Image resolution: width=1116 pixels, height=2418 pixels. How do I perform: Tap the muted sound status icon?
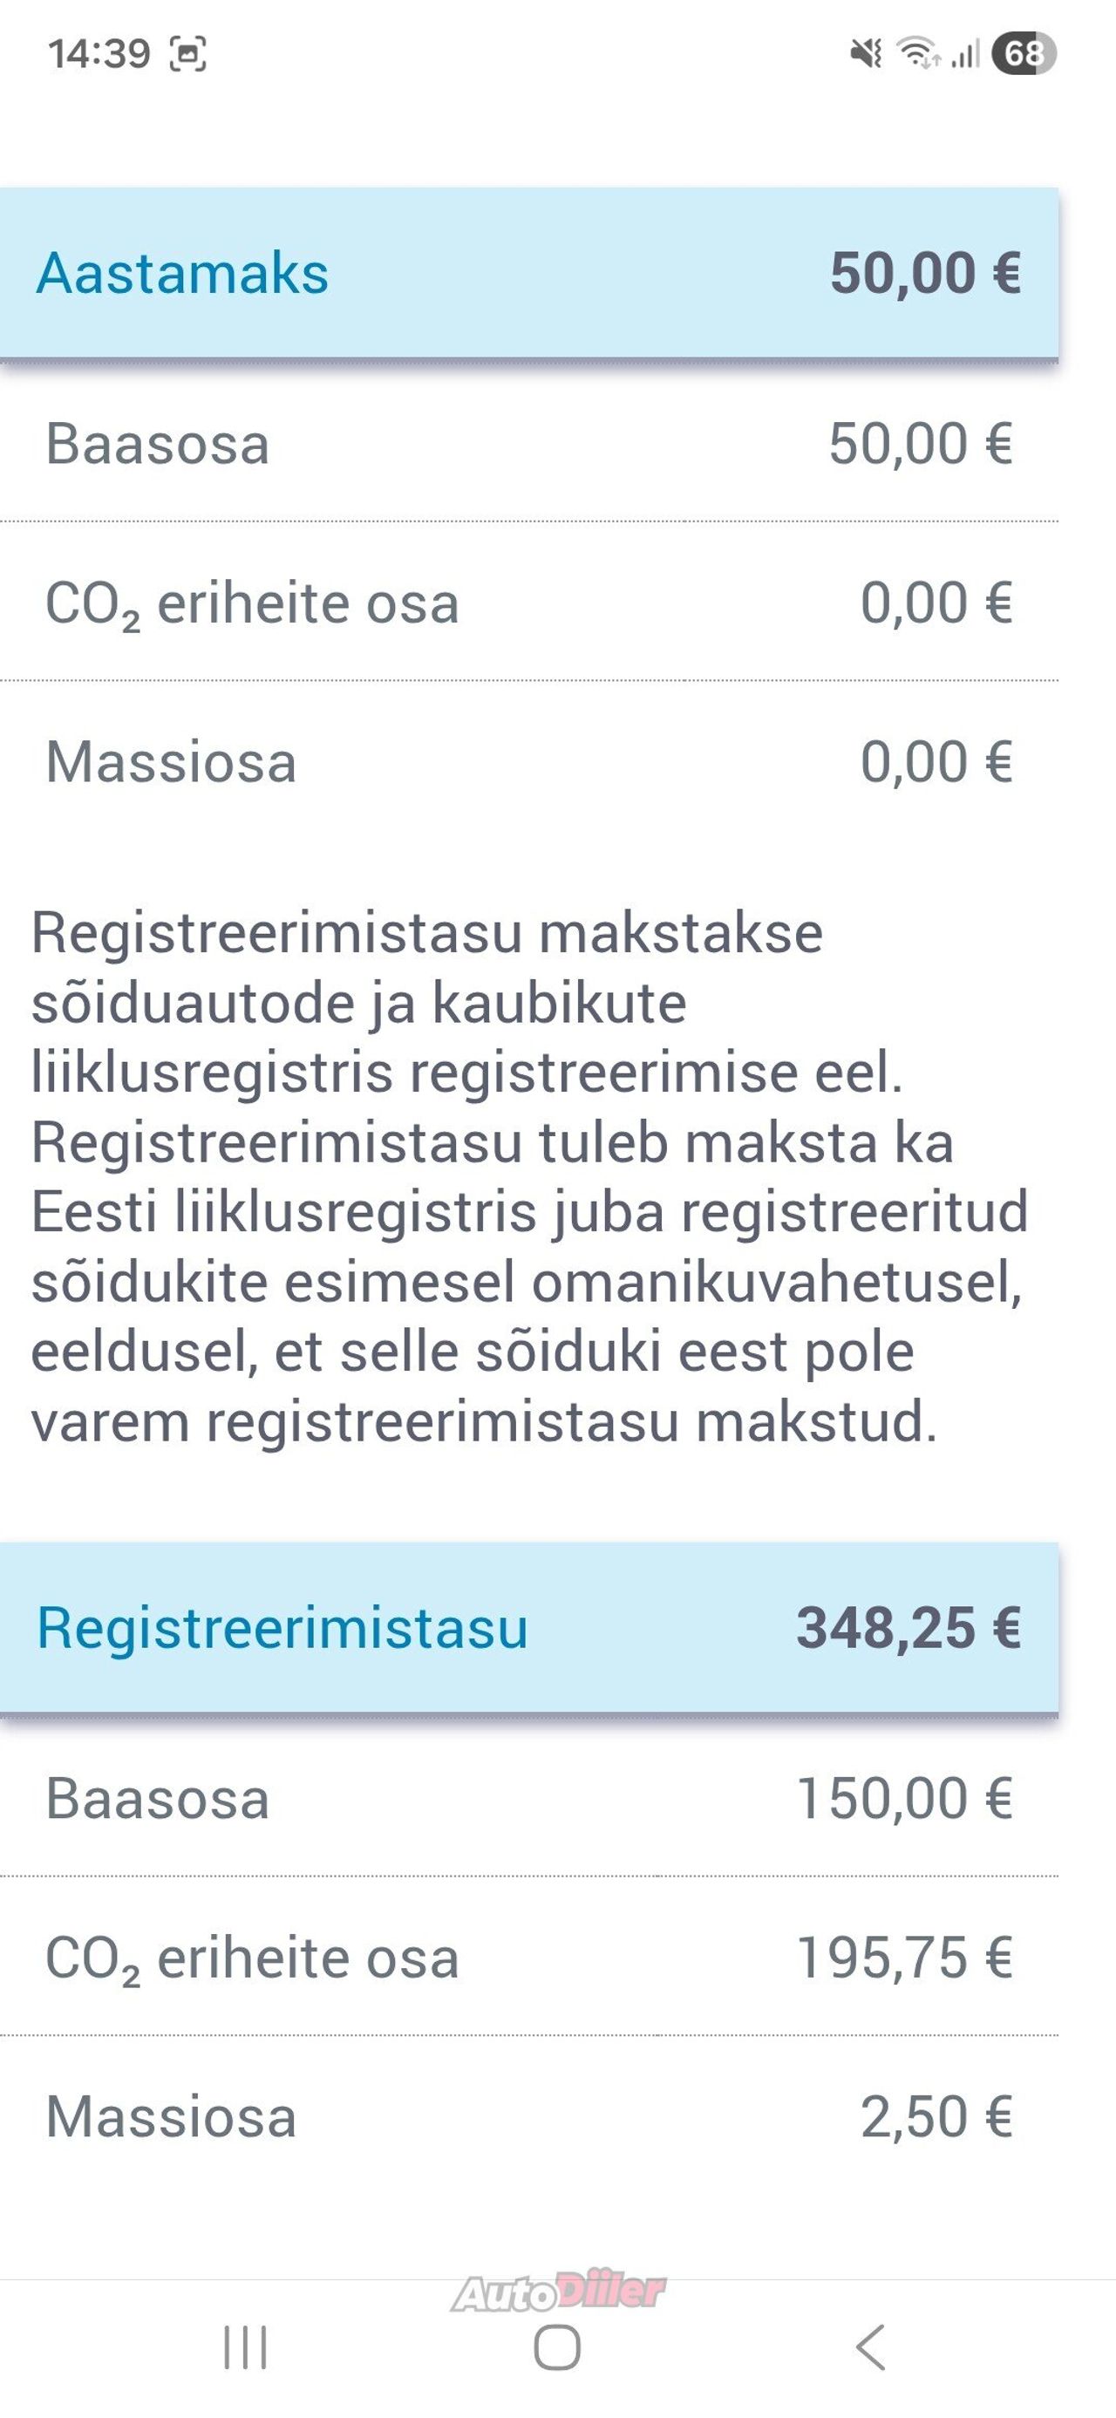[866, 53]
